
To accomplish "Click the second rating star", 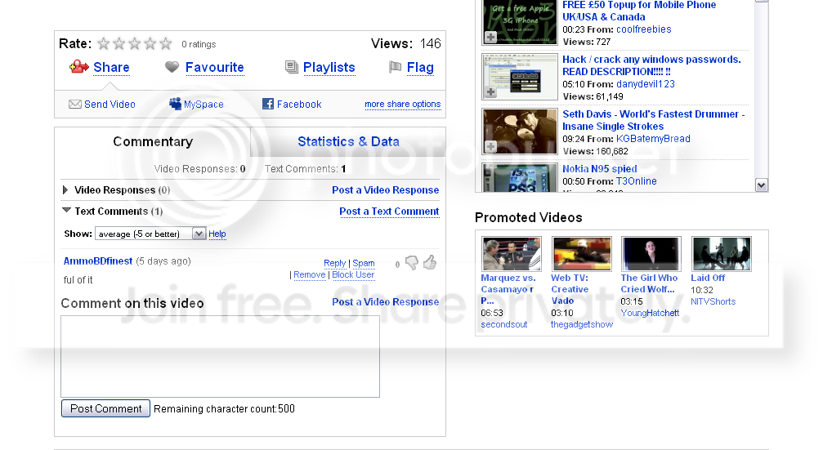I will click(x=119, y=43).
